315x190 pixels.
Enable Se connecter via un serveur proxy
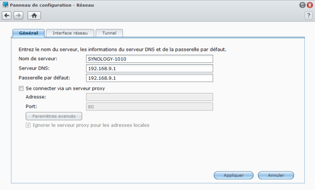point(21,88)
